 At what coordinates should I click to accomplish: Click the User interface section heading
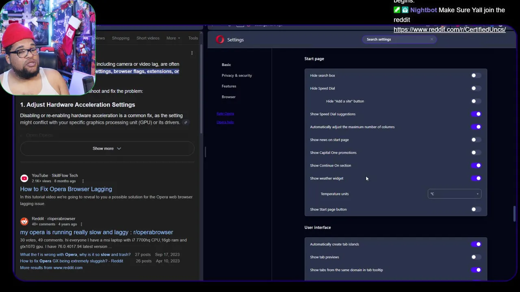pyautogui.click(x=318, y=228)
